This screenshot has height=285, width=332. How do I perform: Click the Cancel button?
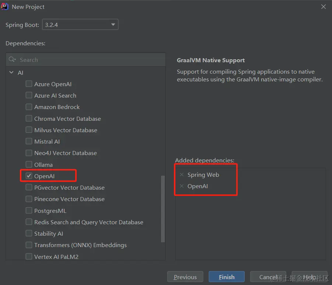point(268,277)
